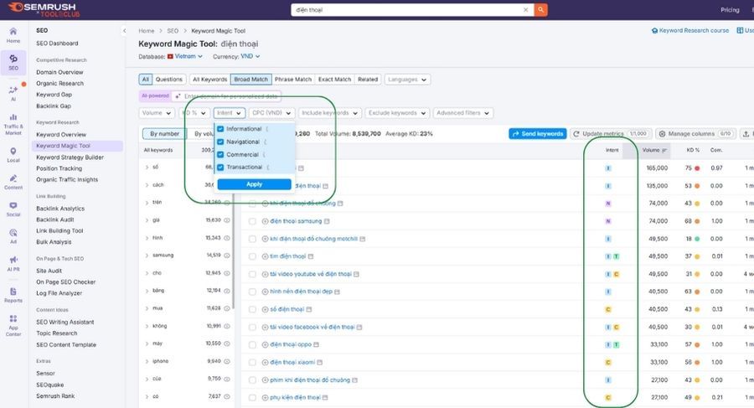The width and height of the screenshot is (754, 408).
Task: Open the Languages dropdown
Action: (x=407, y=80)
